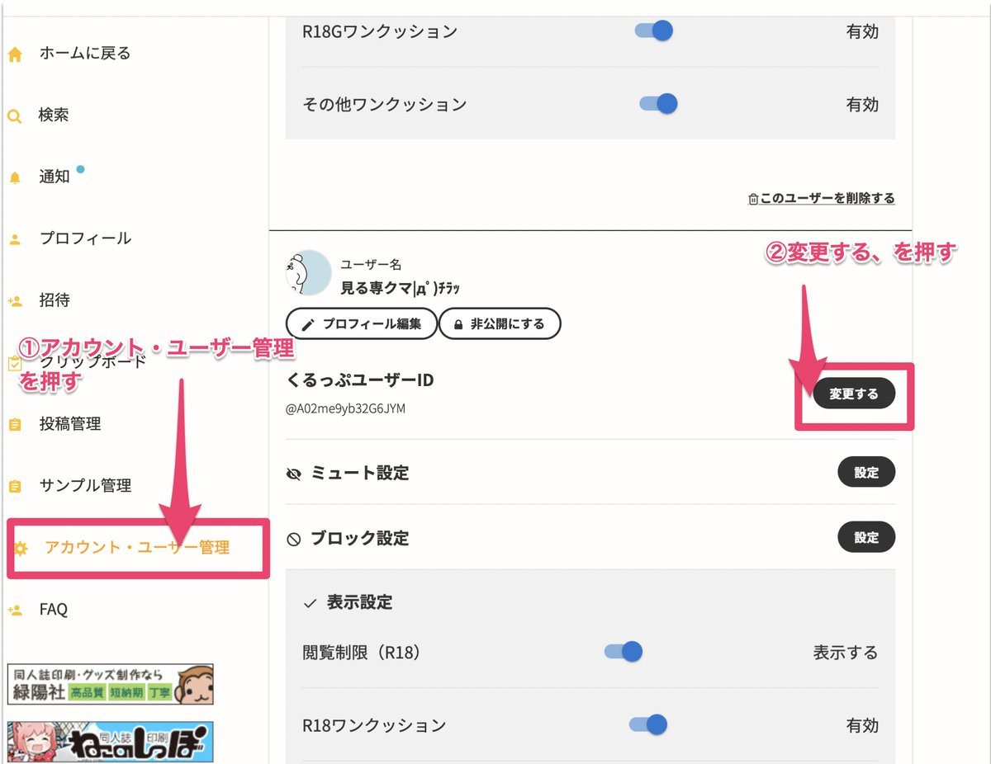Click the notification bell icon
Viewport: 991px width, 764px height.
pyautogui.click(x=14, y=177)
